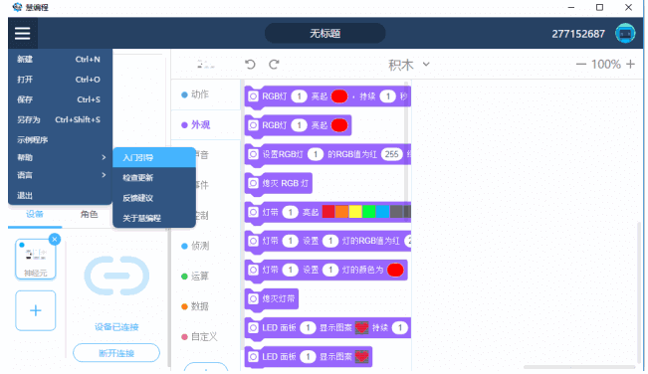Select 入门引导 in help submenu
This screenshot has height=374, width=648.
coord(154,158)
